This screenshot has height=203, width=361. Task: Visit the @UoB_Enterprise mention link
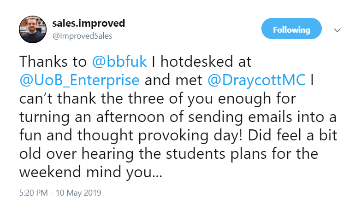(x=79, y=80)
